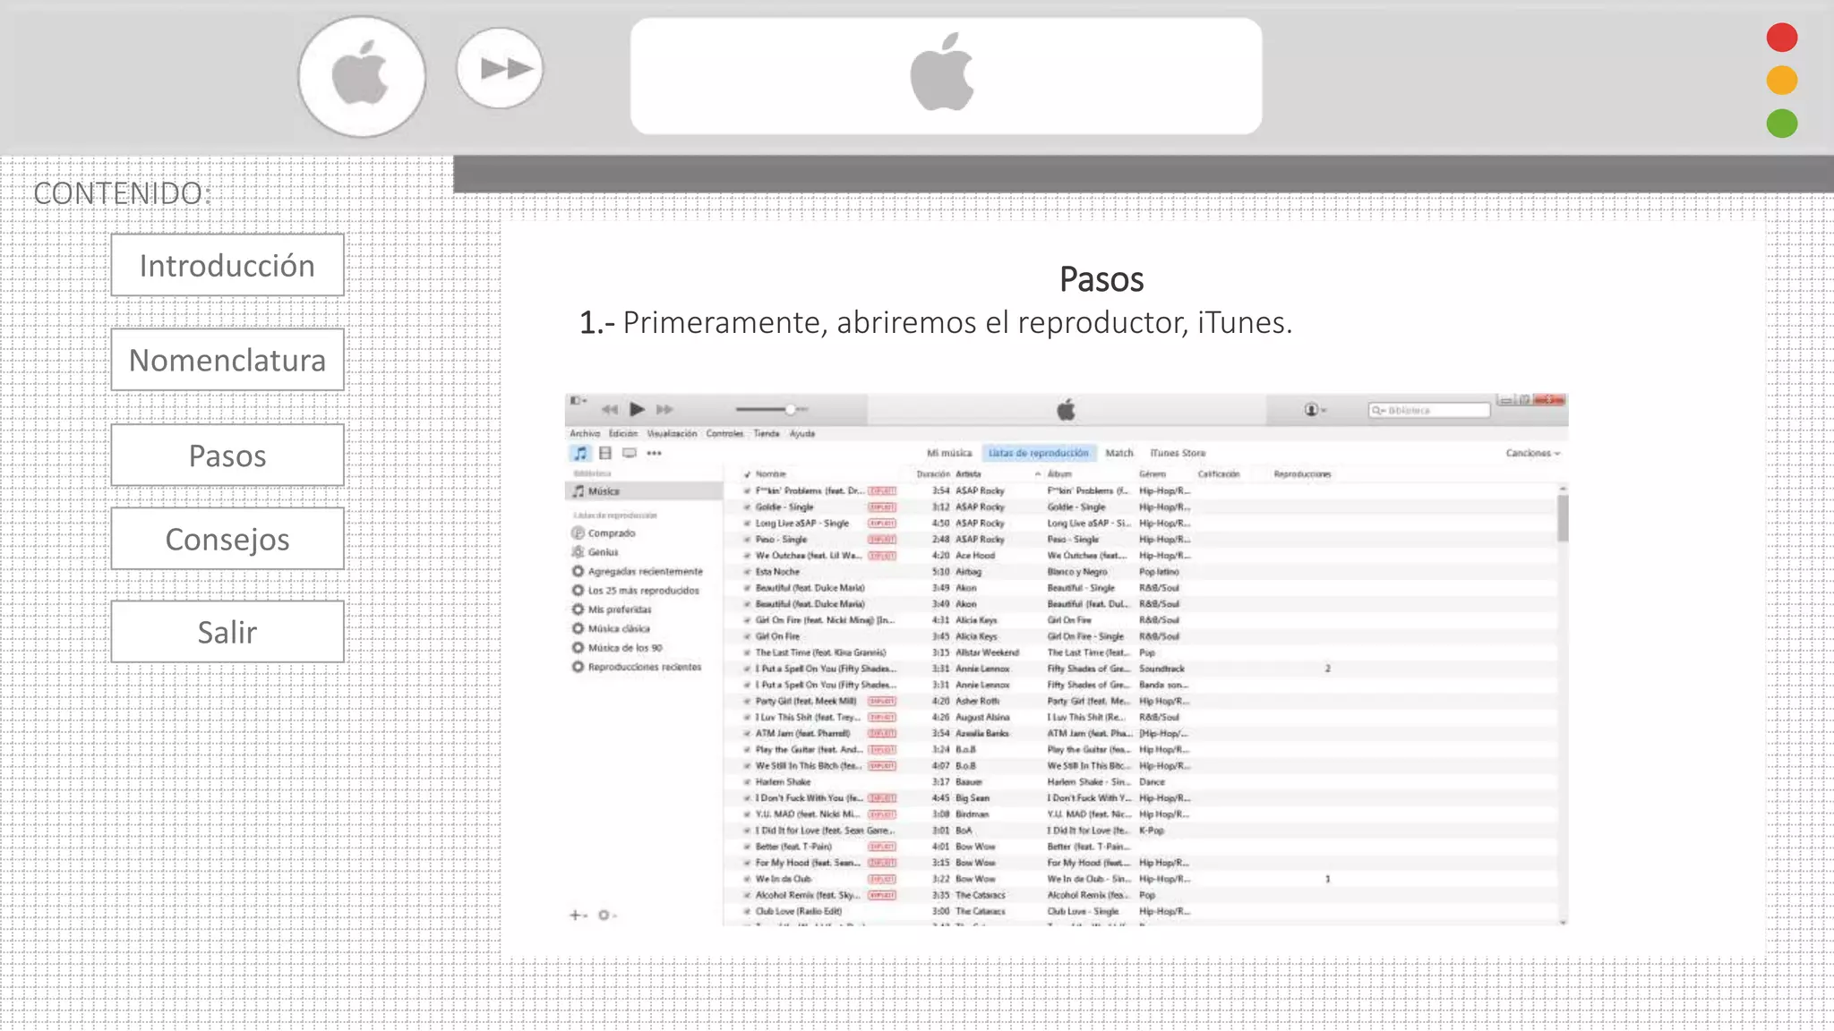Uncheck Club Love (Radio Edit) checkbox
The height and width of the screenshot is (1031, 1834).
click(747, 911)
